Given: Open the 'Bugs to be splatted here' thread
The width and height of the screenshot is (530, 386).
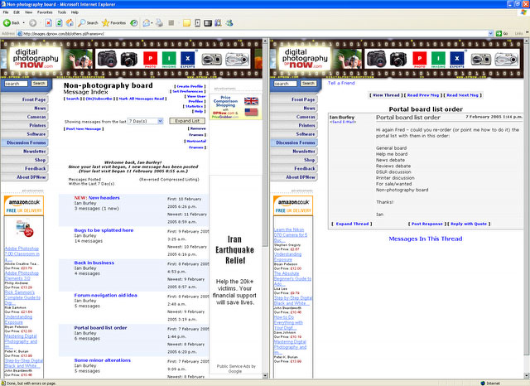Looking at the screenshot, I should click(104, 230).
